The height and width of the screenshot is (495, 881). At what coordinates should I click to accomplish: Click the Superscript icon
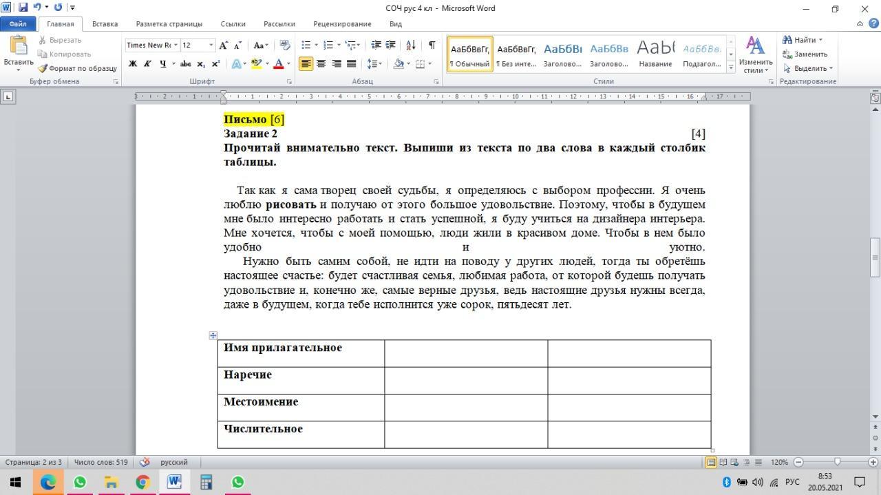coord(215,64)
